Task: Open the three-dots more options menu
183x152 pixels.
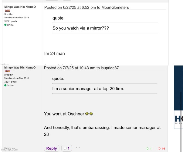Action: (x=78, y=148)
